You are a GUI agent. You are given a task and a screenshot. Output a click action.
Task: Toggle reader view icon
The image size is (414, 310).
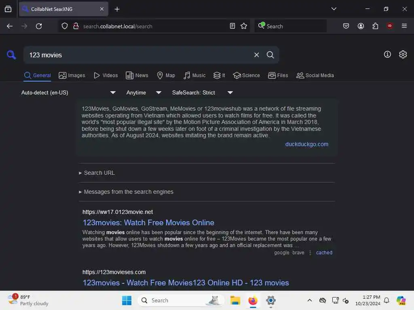(x=232, y=26)
